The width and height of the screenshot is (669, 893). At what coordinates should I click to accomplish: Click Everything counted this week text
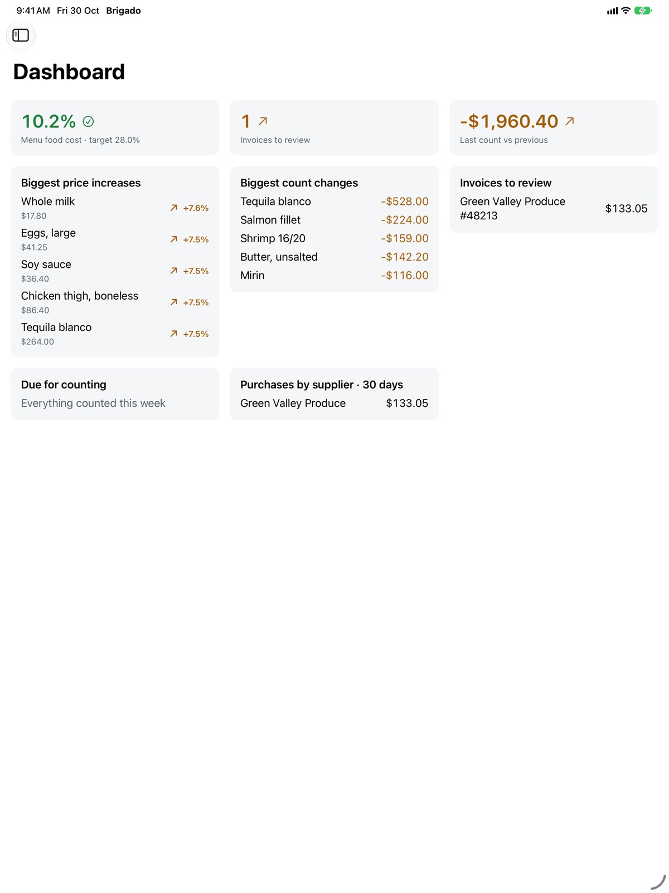93,403
